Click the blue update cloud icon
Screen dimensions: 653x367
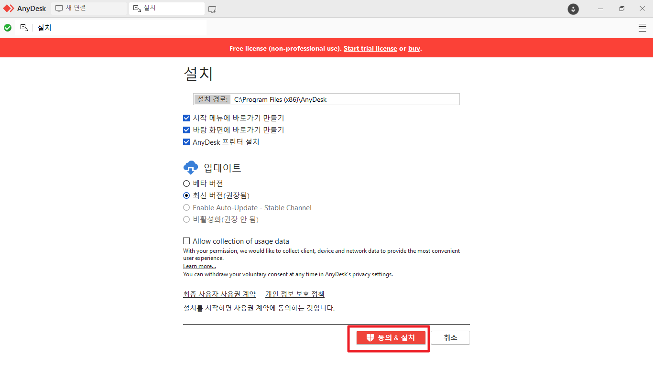tap(190, 167)
